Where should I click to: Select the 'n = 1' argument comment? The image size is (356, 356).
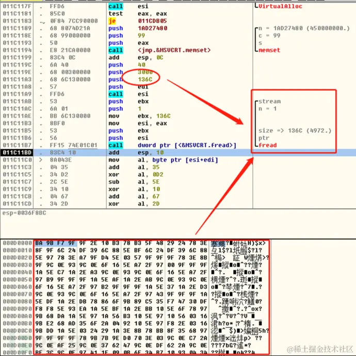(x=268, y=109)
